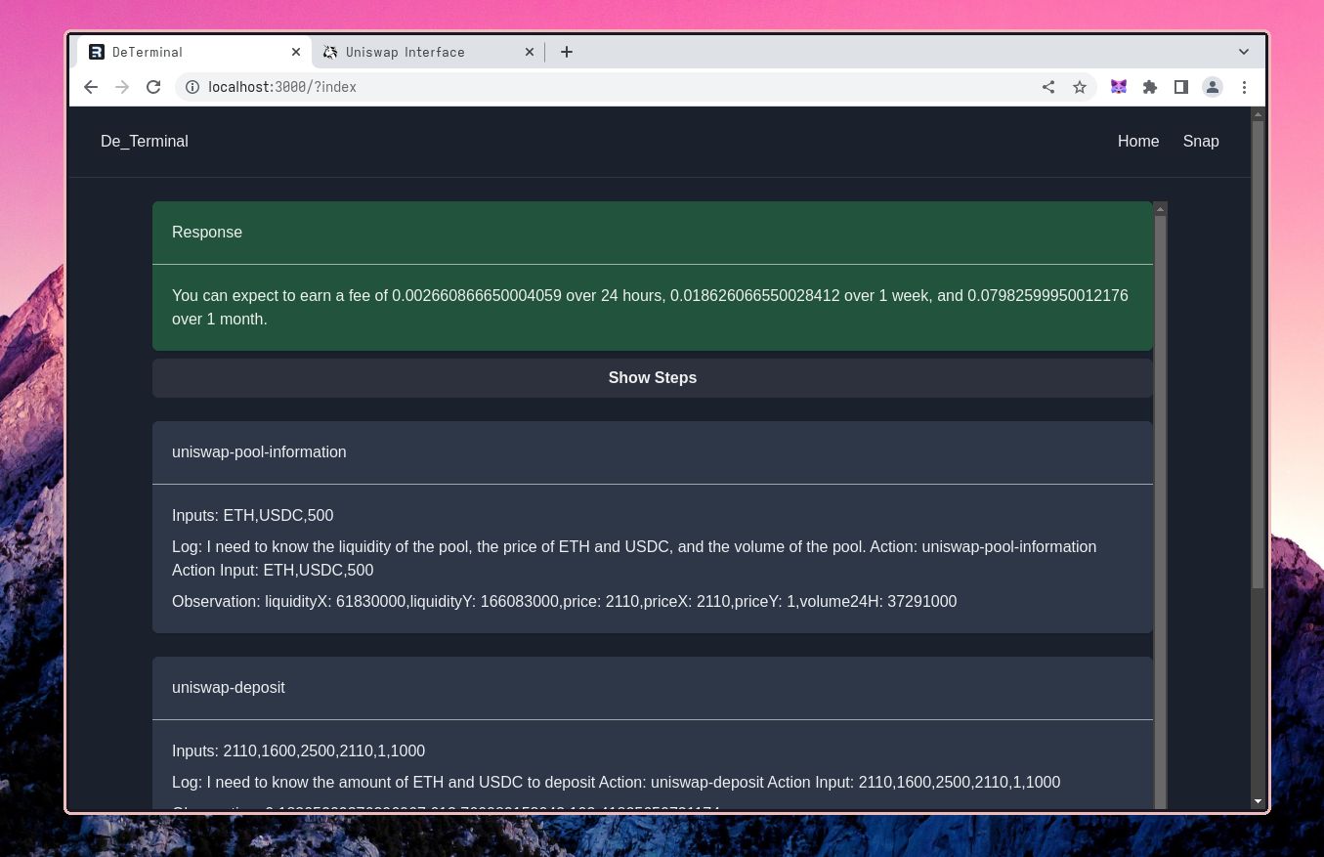This screenshot has width=1324, height=857.
Task: Click the Response card header
Action: click(653, 233)
